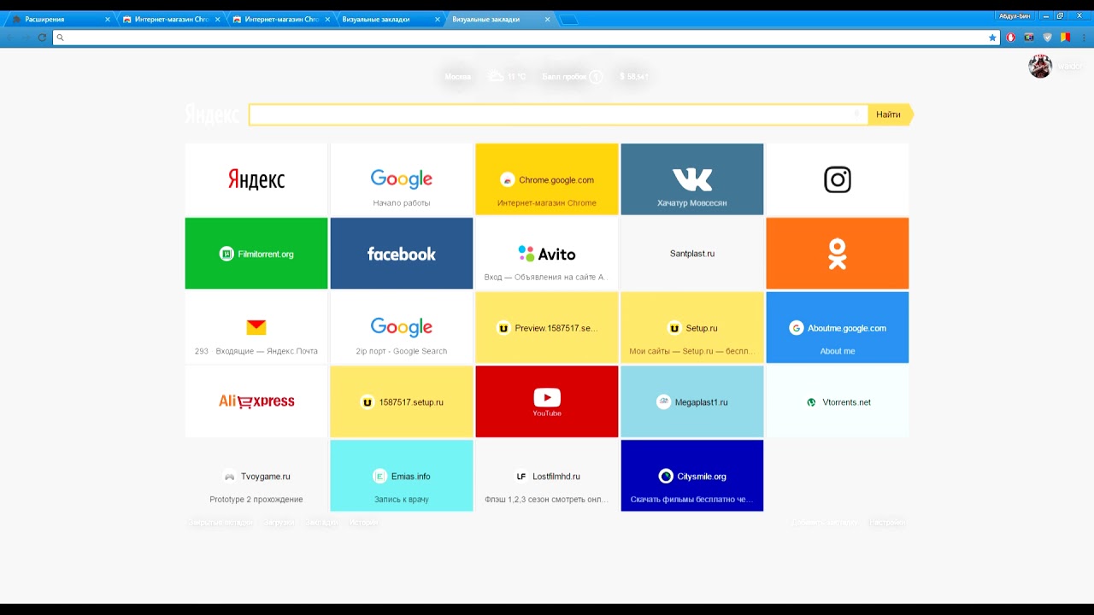Open the dark blue Citysmile.org tile

(x=692, y=476)
